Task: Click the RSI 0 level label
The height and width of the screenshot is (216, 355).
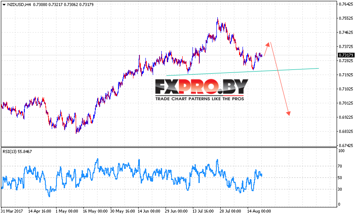Action: click(339, 204)
